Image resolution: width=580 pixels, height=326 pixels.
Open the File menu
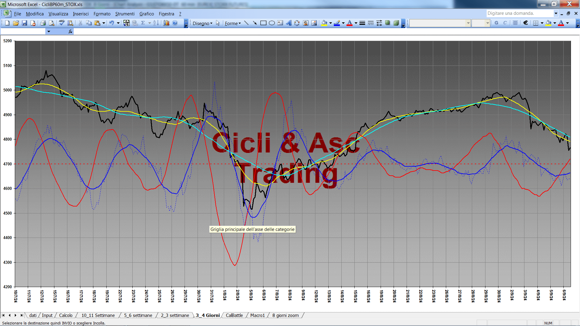coord(18,14)
